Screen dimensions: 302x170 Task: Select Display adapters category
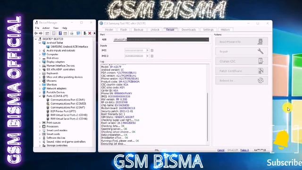(56, 62)
